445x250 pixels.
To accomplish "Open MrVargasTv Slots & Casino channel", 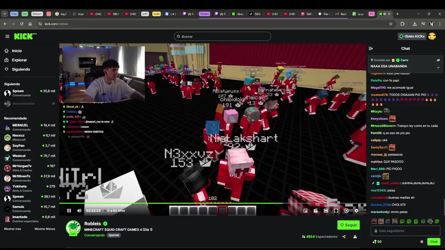I will (30, 168).
